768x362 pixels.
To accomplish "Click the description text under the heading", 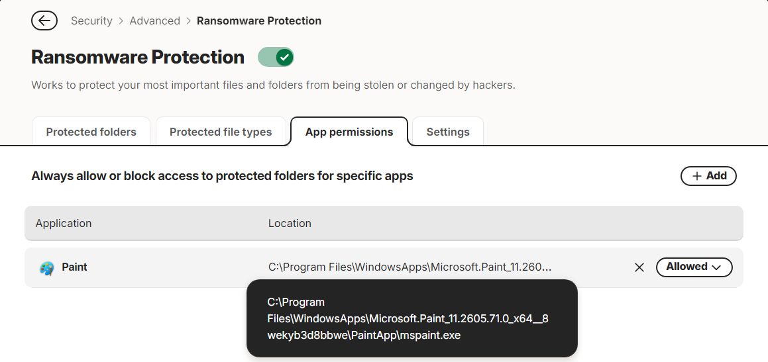I will (273, 85).
